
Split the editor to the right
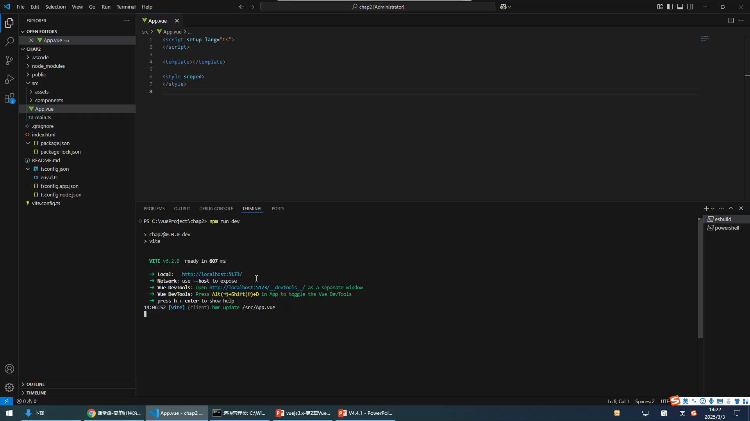(730, 21)
